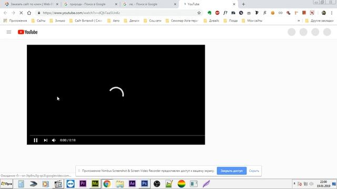The height and width of the screenshot is (189, 337).
Task: Open Adobe Photoshop from the taskbar
Action: click(x=144, y=184)
